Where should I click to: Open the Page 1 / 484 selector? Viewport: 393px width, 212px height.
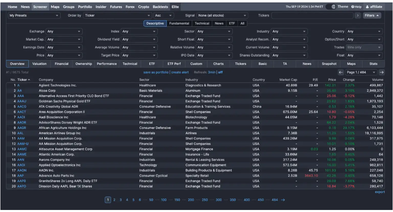tap(361, 72)
